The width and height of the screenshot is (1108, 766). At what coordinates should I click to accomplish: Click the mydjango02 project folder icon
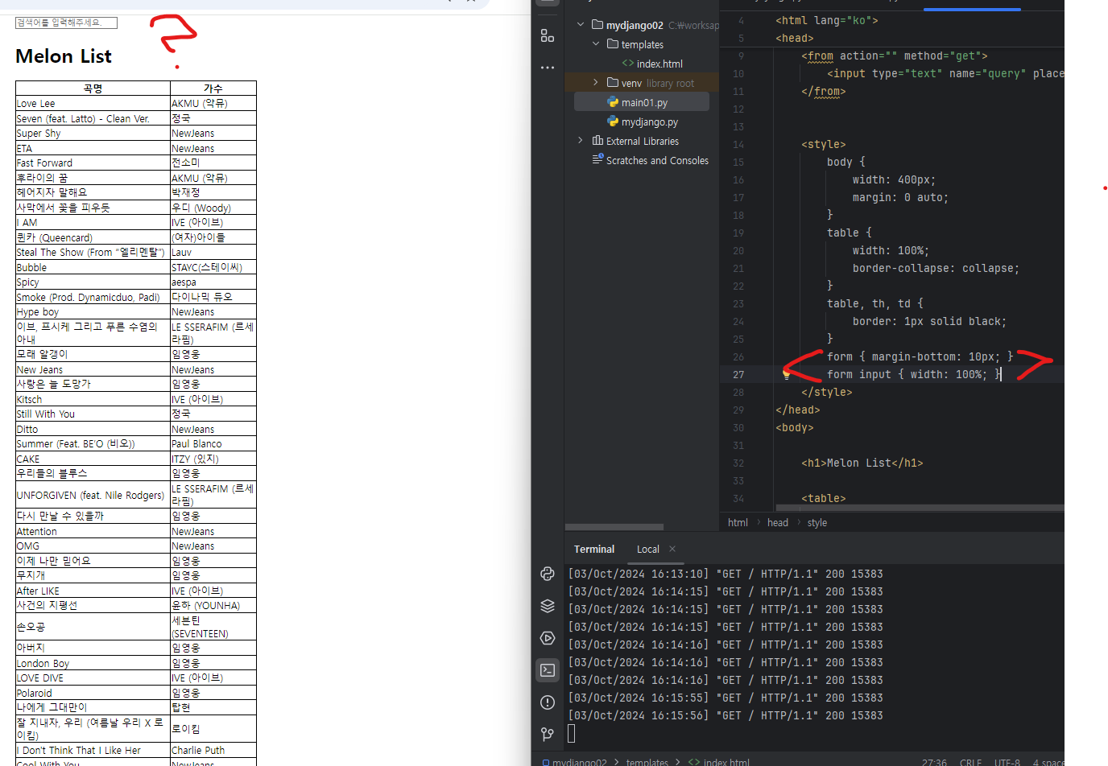(x=597, y=25)
